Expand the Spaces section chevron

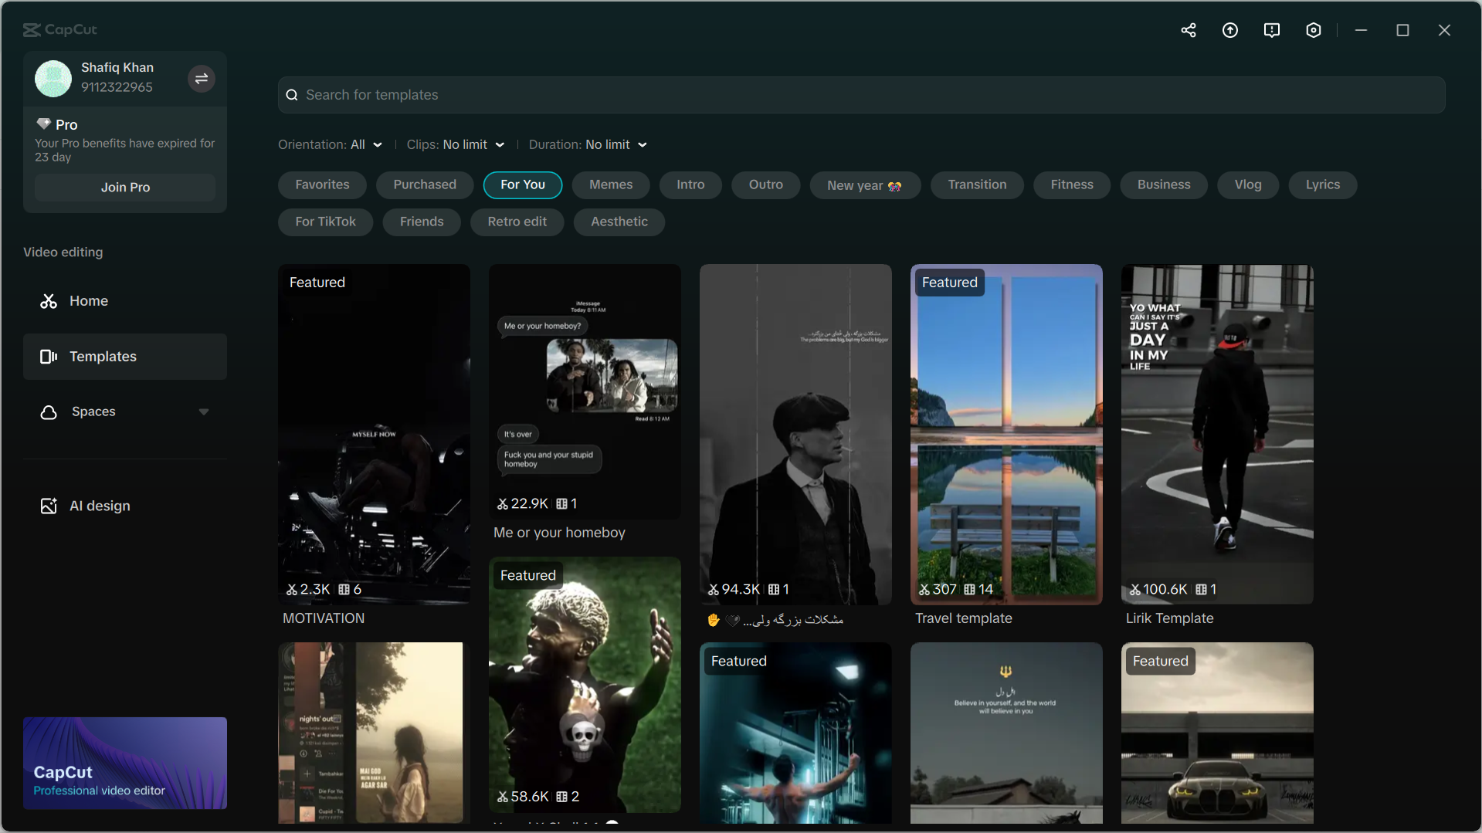coord(204,411)
